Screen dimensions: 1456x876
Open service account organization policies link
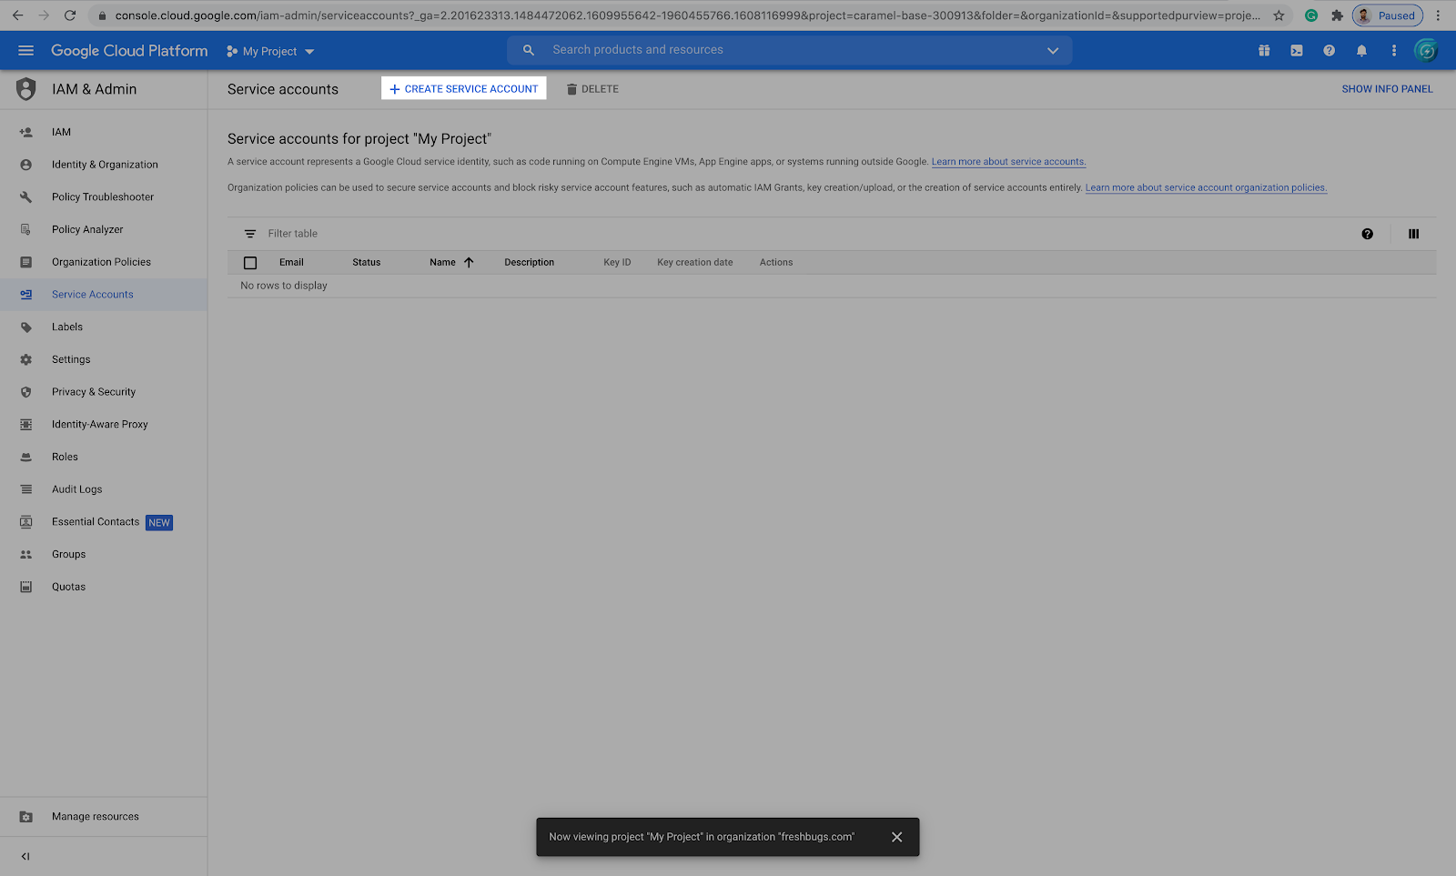click(x=1206, y=187)
